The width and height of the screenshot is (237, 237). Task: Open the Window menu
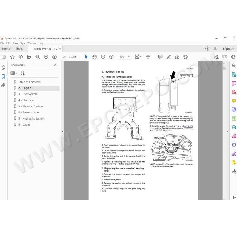click(31, 43)
